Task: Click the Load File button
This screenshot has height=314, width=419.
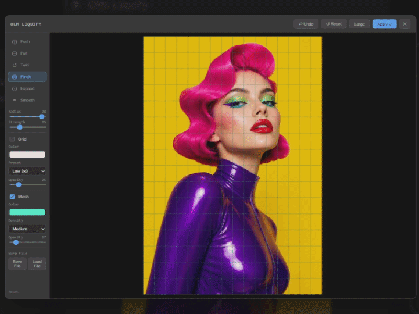Action: click(x=37, y=264)
